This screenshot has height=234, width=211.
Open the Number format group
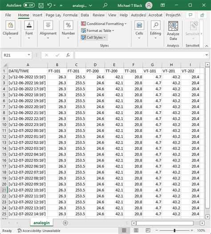[68, 30]
